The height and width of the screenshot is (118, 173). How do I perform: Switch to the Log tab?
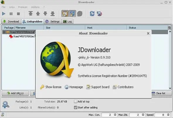click(67, 21)
